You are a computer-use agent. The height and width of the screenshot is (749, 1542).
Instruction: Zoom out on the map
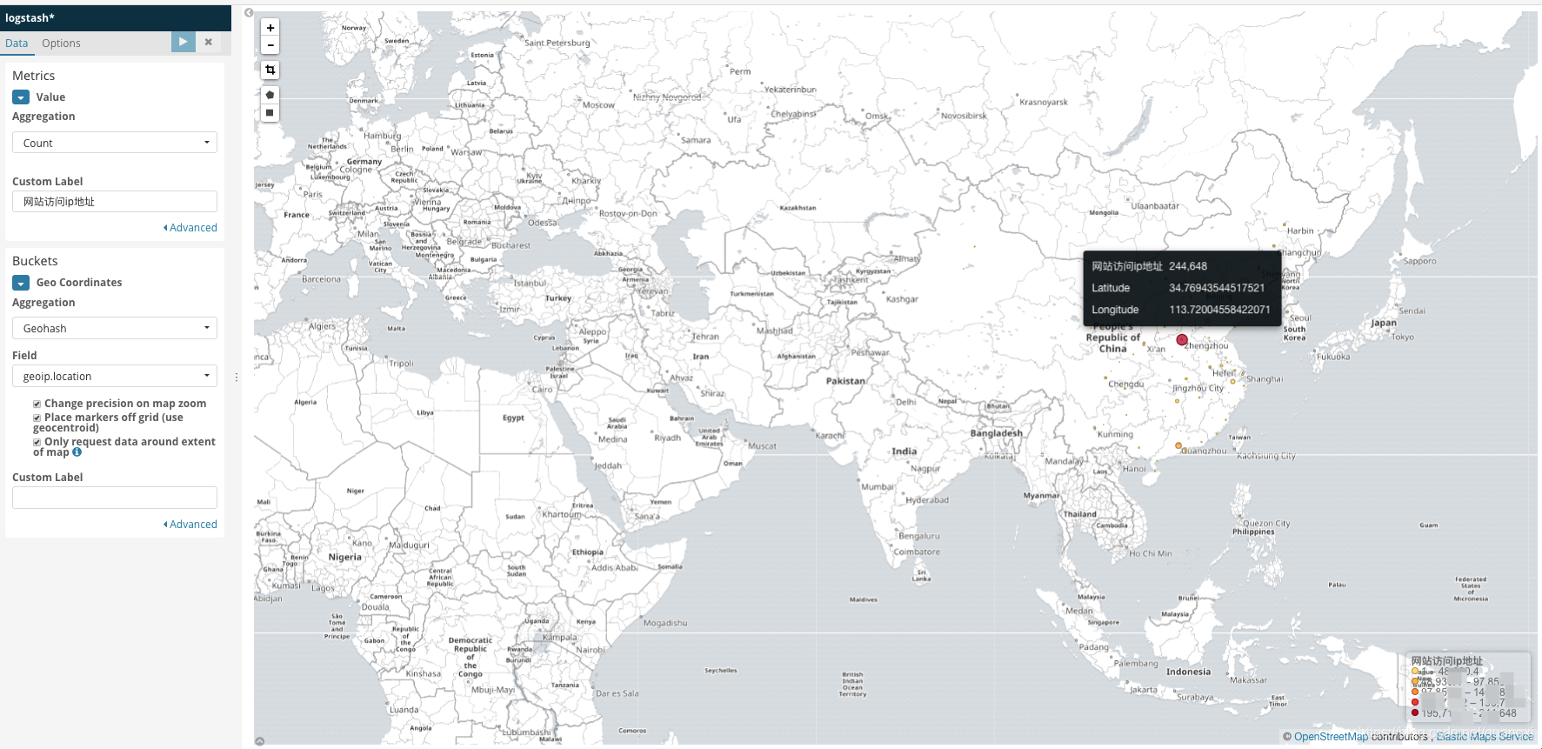270,45
